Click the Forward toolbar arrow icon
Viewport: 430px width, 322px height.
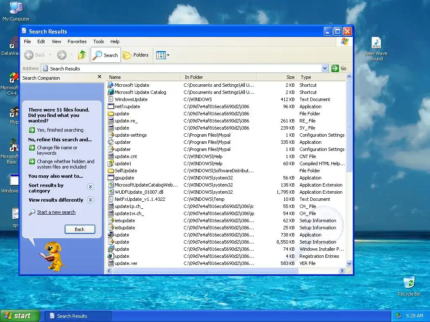(62, 55)
